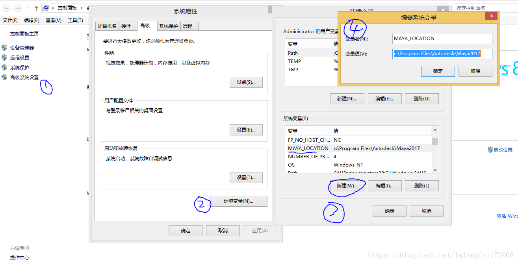Click the shield icon beside 设备管理器
The height and width of the screenshot is (263, 518).
[4, 48]
